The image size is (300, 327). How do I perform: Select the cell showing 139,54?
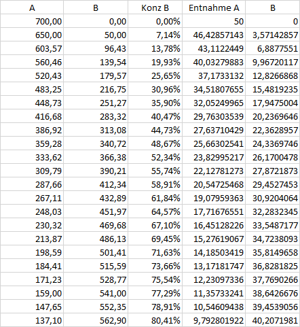pyautogui.click(x=96, y=62)
